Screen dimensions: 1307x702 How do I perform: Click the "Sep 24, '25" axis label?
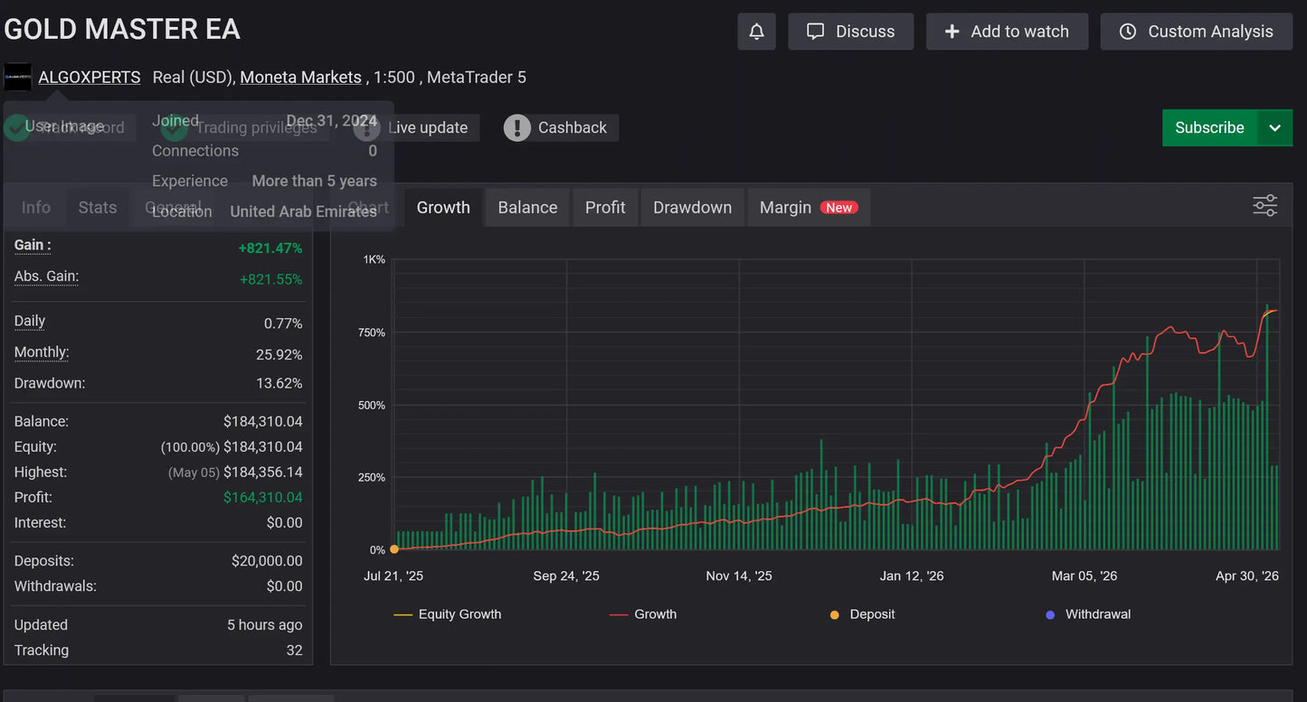click(566, 576)
